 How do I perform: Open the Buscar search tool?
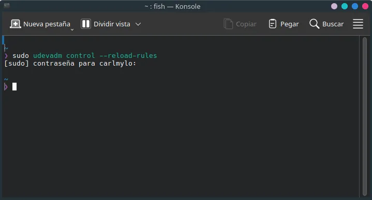coord(326,24)
